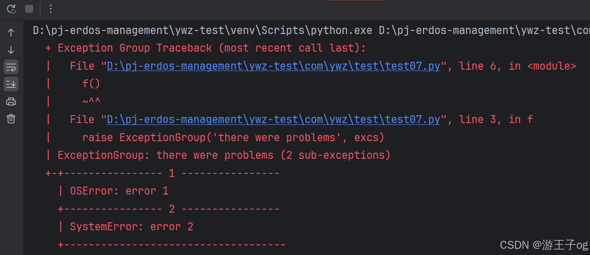Stop the running process

tap(29, 9)
